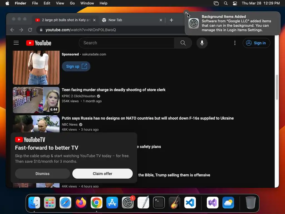
Task: Open Stage Manager from menu bar
Action: pos(216,3)
